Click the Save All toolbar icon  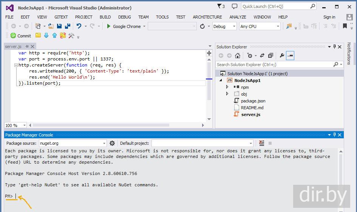tap(67, 26)
